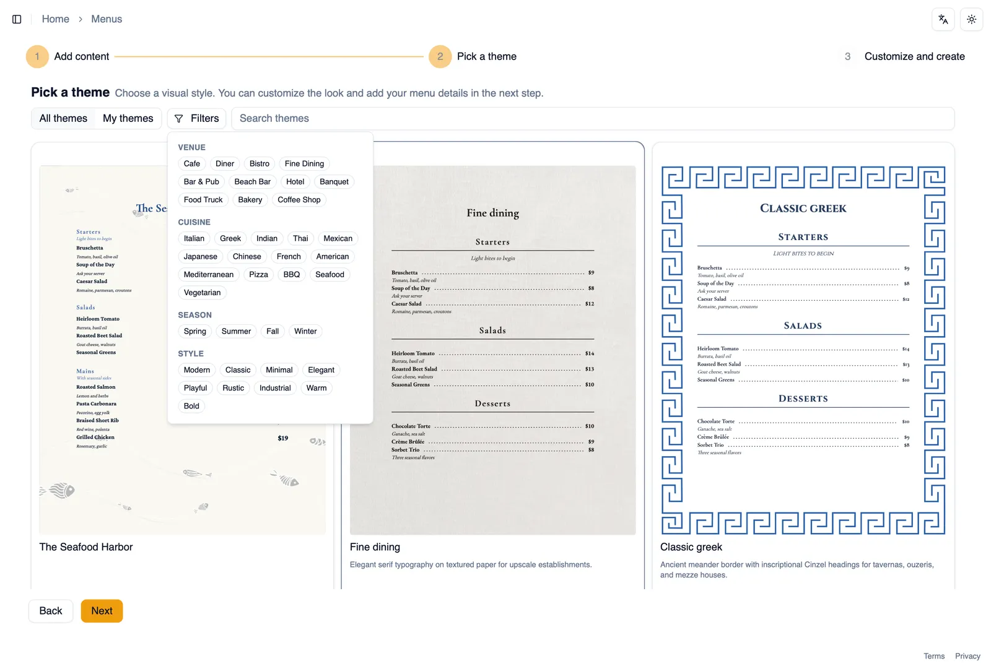Toggle the Spring season filter
The height and width of the screenshot is (669, 991).
click(194, 332)
